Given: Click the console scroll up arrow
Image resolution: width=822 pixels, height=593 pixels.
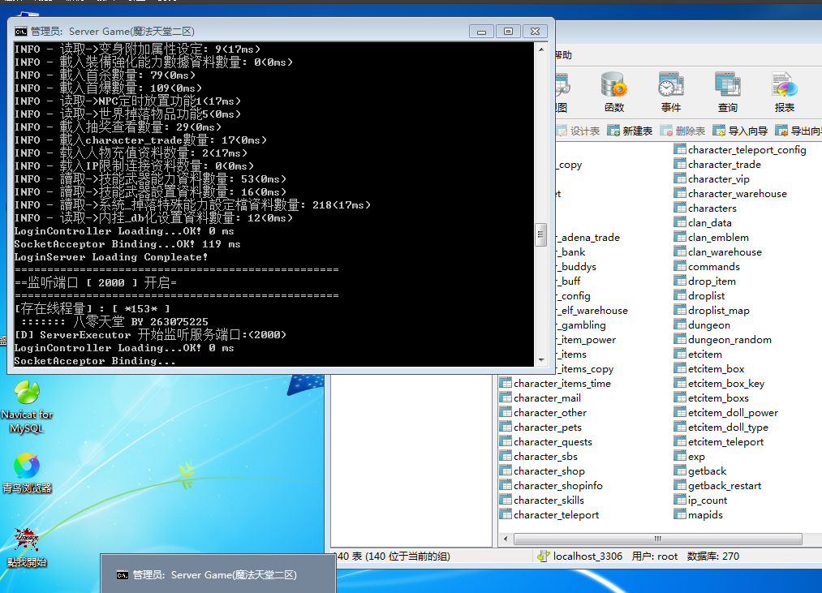Looking at the screenshot, I should [541, 49].
